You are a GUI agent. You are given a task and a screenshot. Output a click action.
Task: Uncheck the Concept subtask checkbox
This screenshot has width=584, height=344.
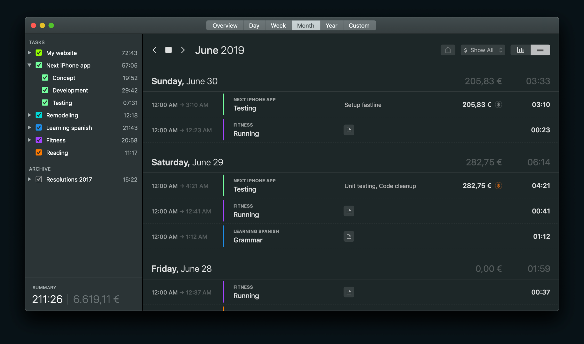click(45, 78)
